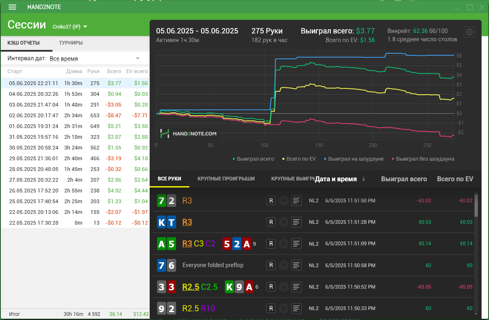Toggle 'Всего по EV' graph legend line
Viewport: 489px width, 320px height.
click(299, 159)
